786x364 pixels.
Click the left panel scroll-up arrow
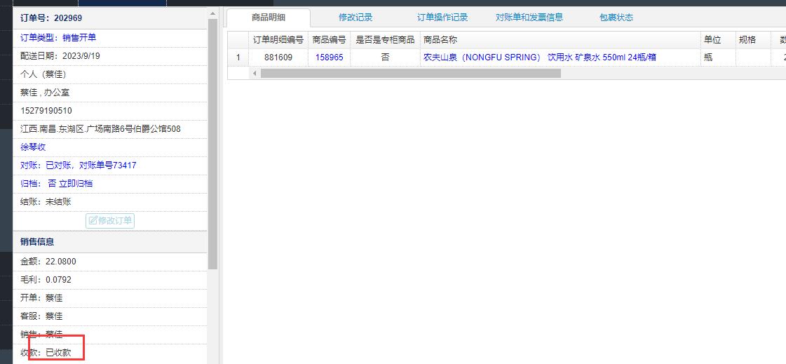point(213,14)
